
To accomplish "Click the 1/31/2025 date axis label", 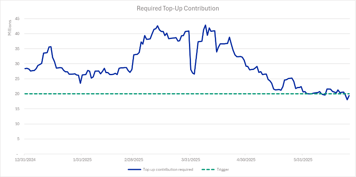I will pos(81,160).
